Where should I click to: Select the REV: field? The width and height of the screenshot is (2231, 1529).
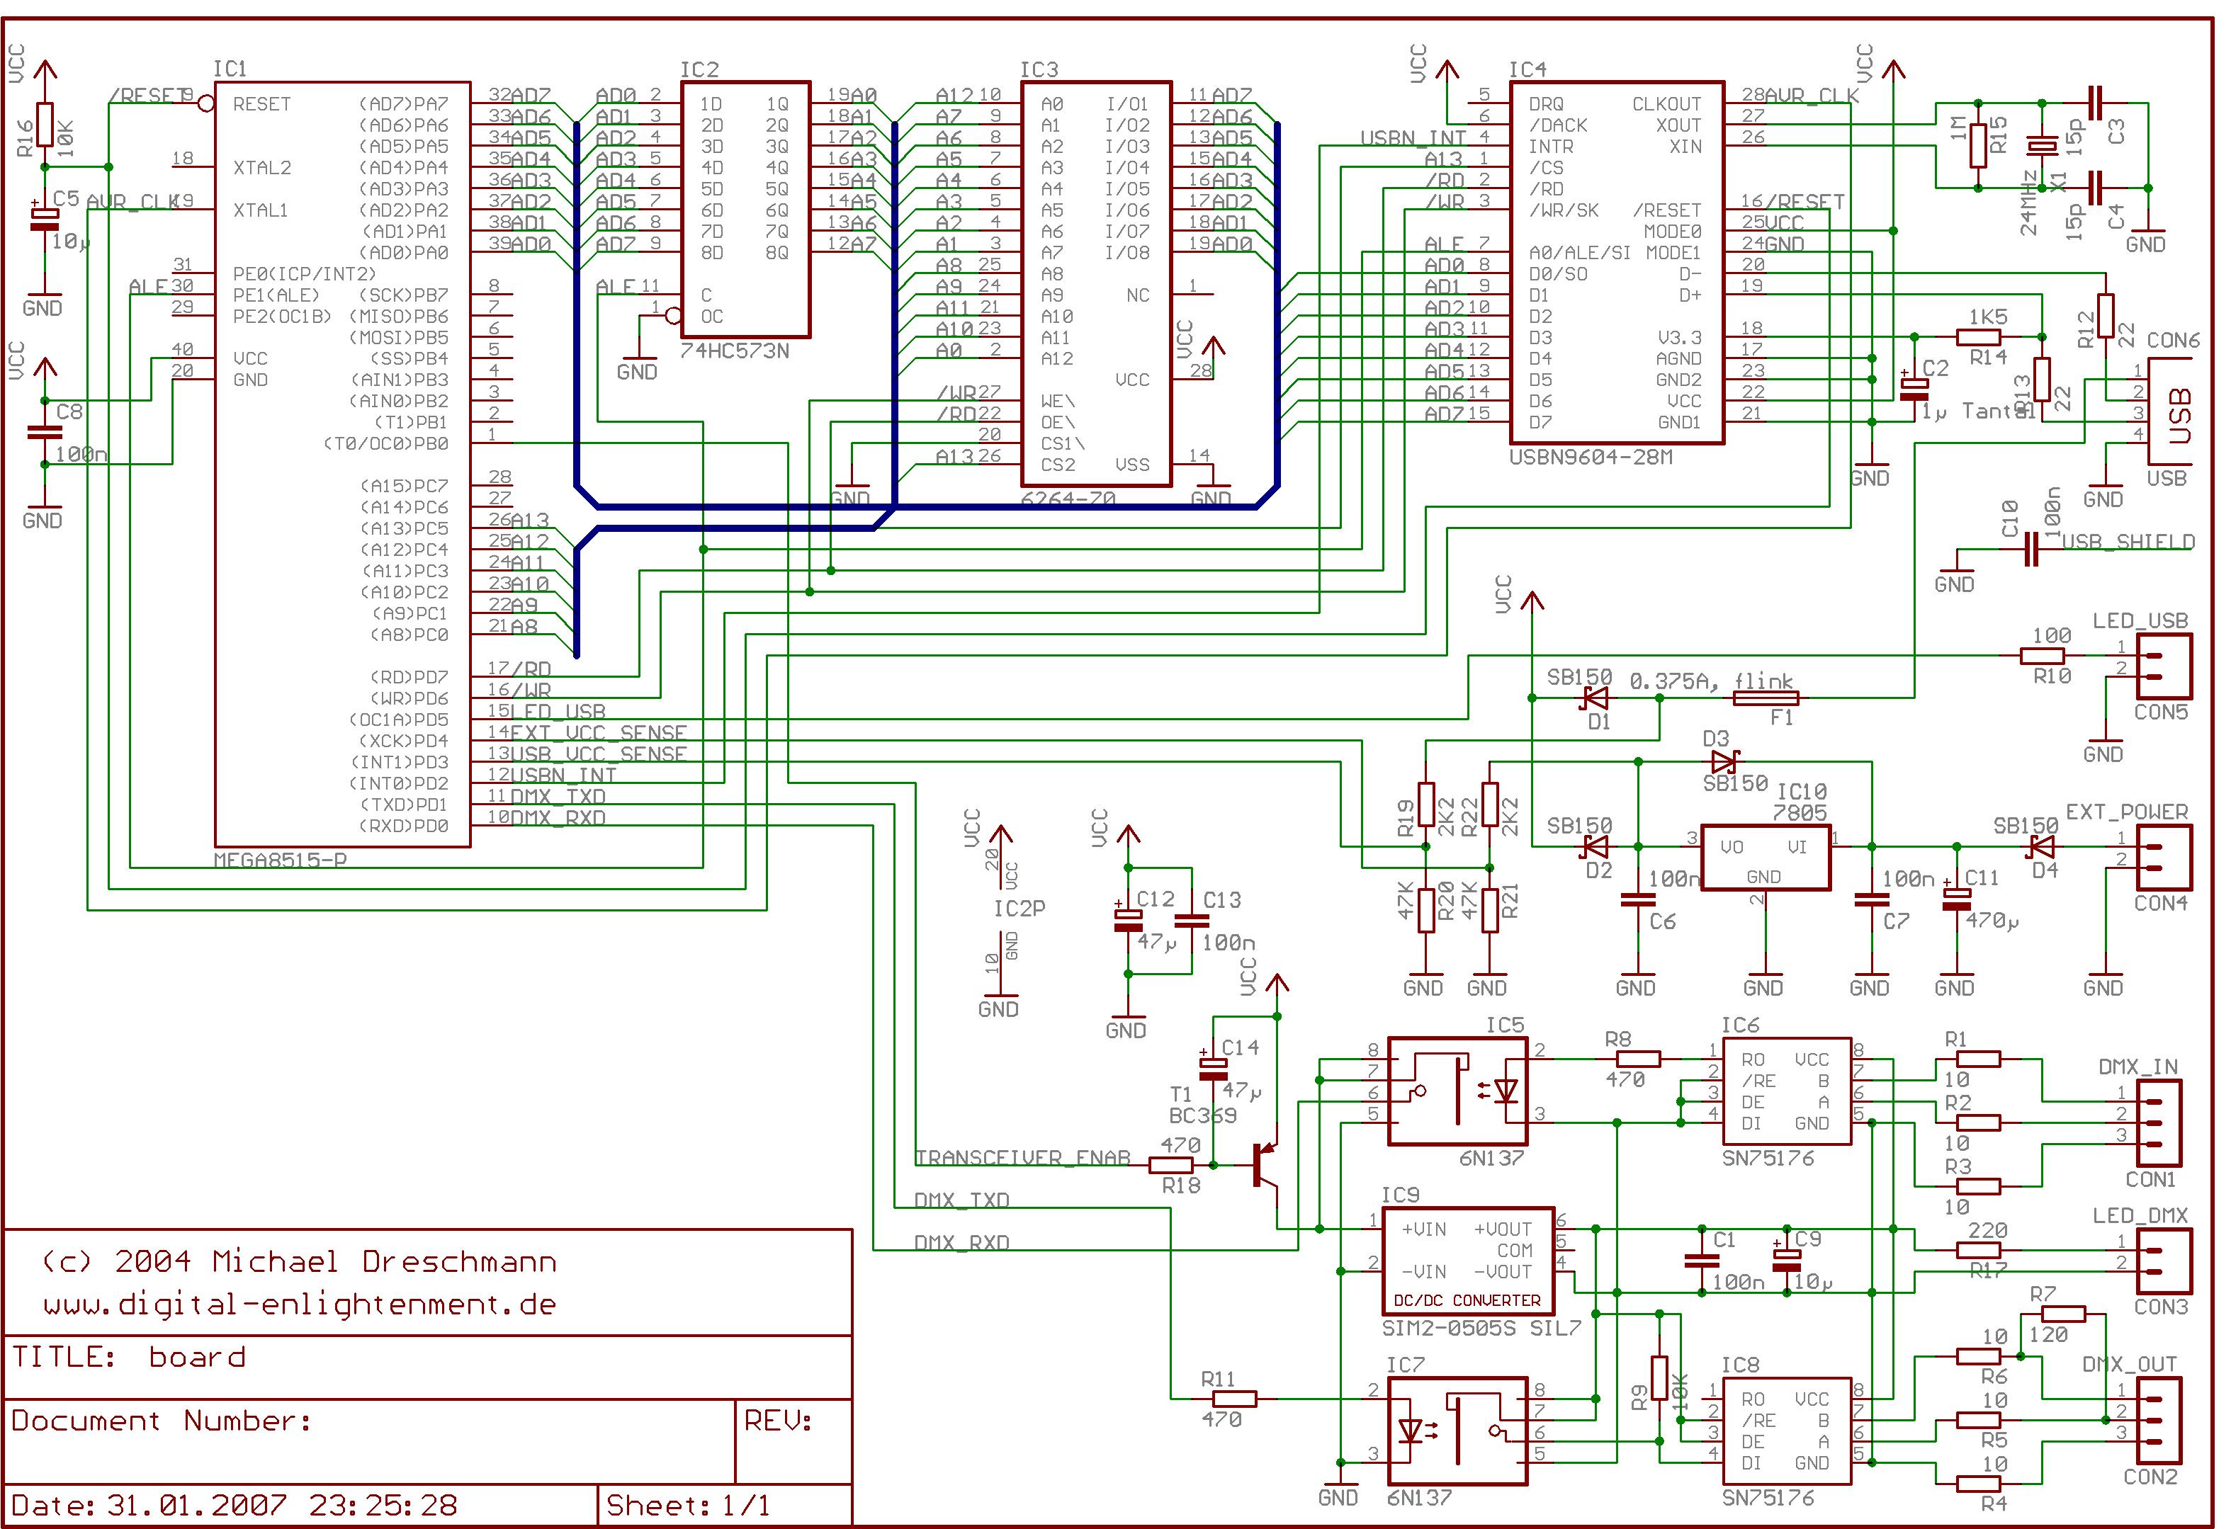[x=794, y=1440]
